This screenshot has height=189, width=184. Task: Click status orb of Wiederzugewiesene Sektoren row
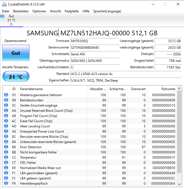pos(6,95)
